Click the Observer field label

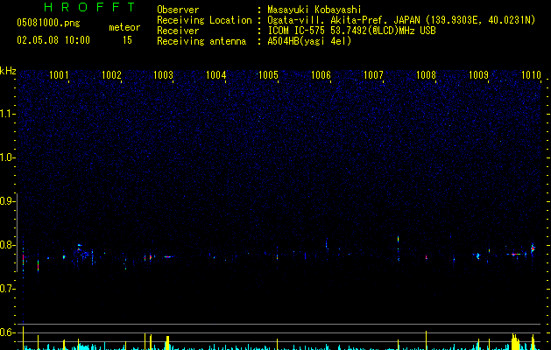tap(178, 10)
